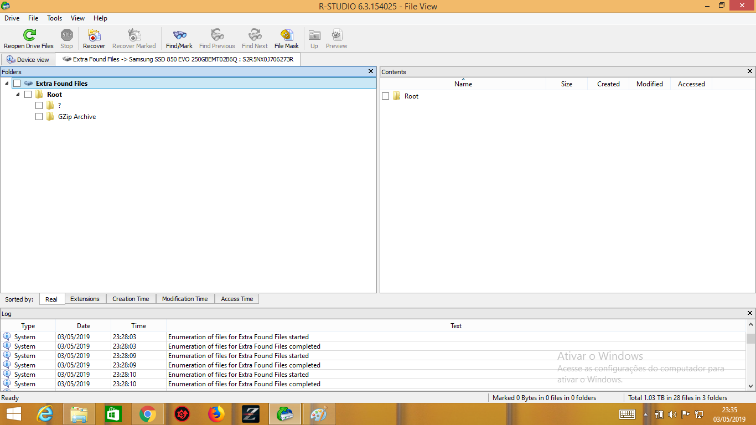The image size is (756, 425).
Task: Click the touch keyboard tray icon
Action: pyautogui.click(x=628, y=414)
